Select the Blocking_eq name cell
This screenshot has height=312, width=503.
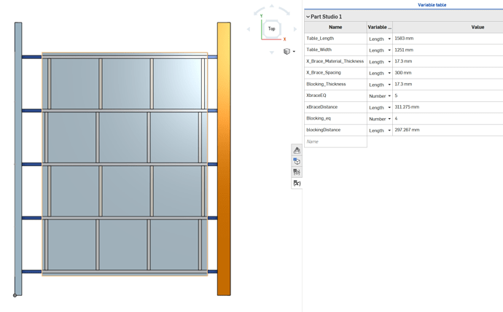[x=335, y=118]
